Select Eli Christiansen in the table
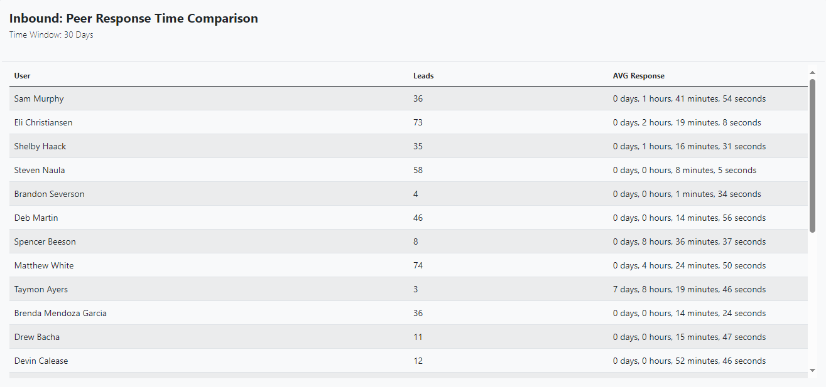 click(x=43, y=123)
